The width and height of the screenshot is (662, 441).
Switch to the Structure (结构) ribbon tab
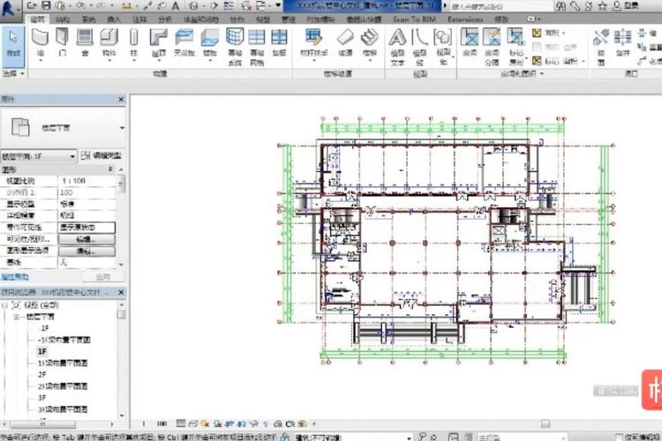point(63,19)
